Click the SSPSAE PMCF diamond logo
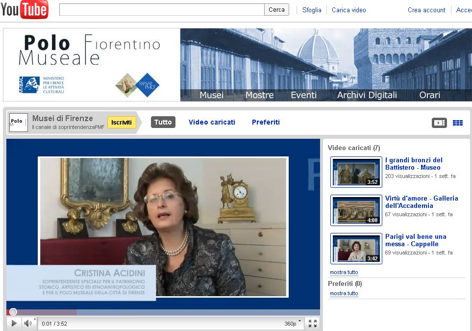Screen dimensions: 472x331 click(x=147, y=85)
